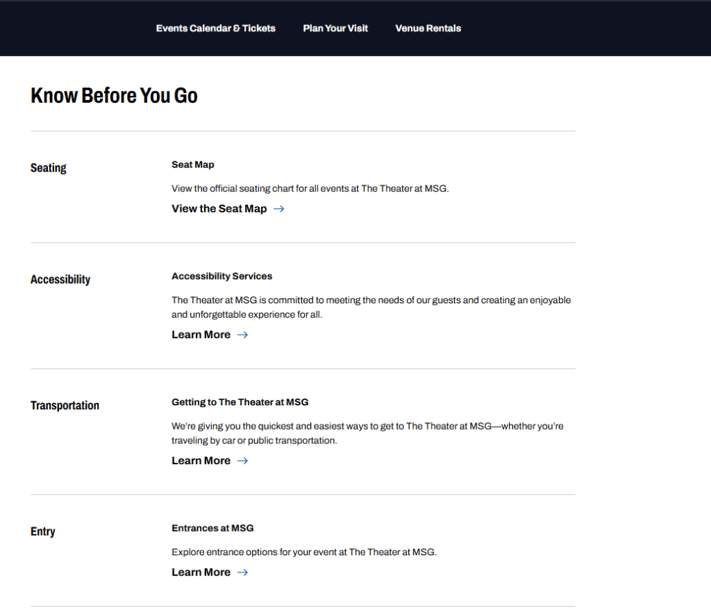Follow the Learn More link under Accessibility Services
This screenshot has height=608, width=711.
pyautogui.click(x=201, y=335)
